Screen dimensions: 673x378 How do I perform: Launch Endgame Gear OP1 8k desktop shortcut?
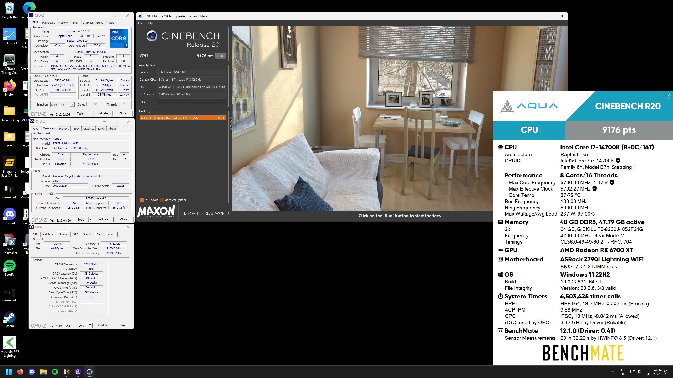pyautogui.click(x=9, y=167)
